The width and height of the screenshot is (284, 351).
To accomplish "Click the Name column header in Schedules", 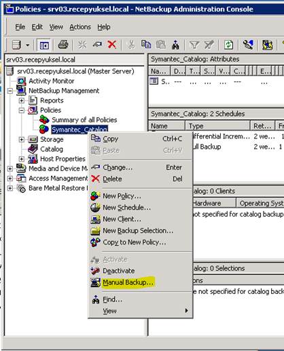I will point(166,126).
